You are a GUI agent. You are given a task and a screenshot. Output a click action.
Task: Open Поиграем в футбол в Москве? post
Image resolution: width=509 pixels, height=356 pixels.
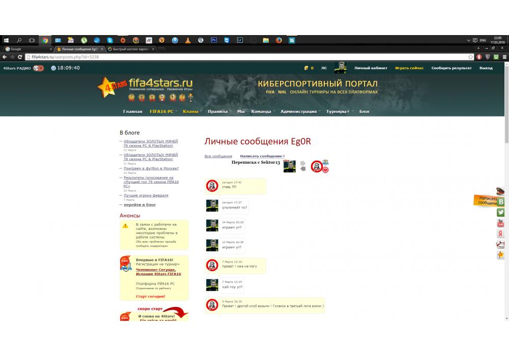pyautogui.click(x=151, y=169)
